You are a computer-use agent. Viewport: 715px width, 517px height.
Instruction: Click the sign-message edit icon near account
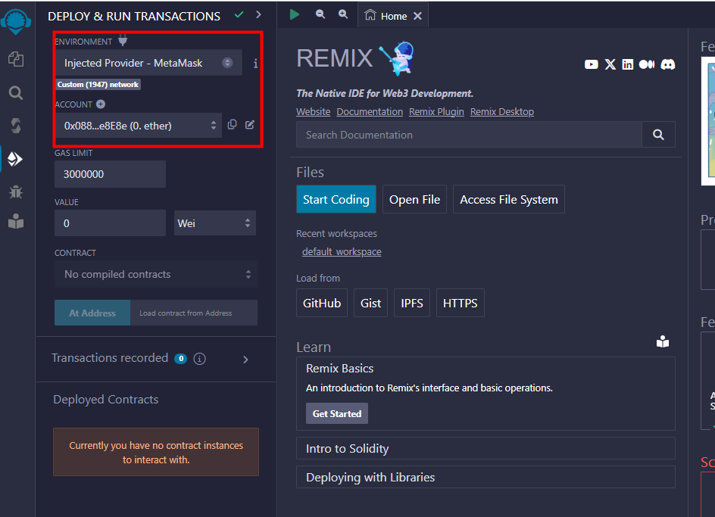(250, 124)
